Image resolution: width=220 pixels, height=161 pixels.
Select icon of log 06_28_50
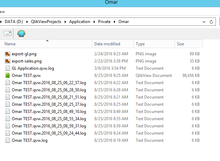tap(8, 90)
